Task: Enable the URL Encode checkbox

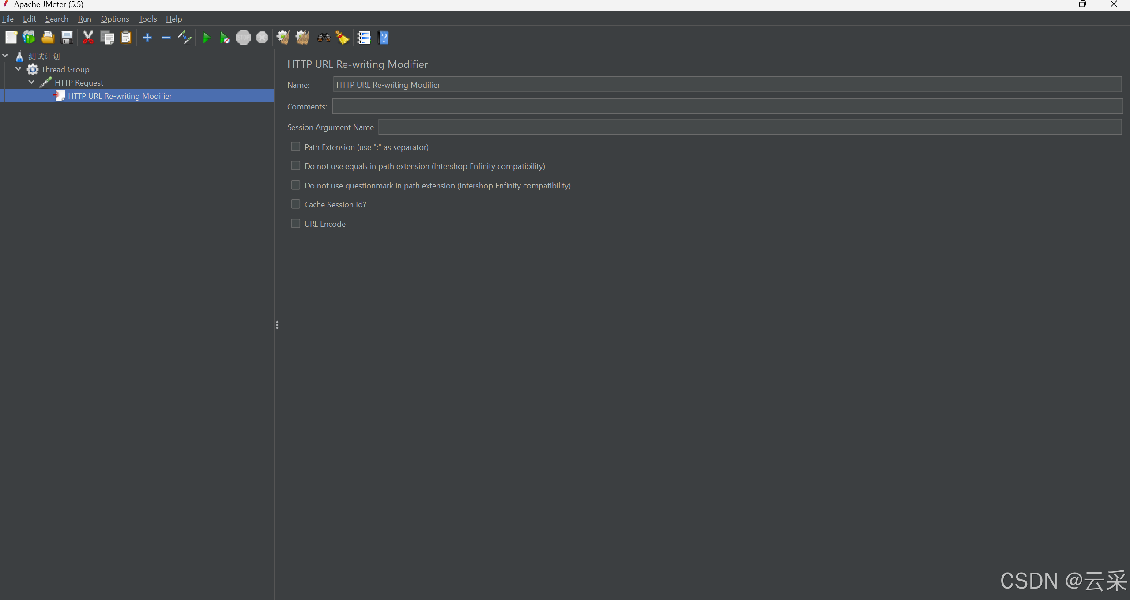Action: pyautogui.click(x=295, y=224)
